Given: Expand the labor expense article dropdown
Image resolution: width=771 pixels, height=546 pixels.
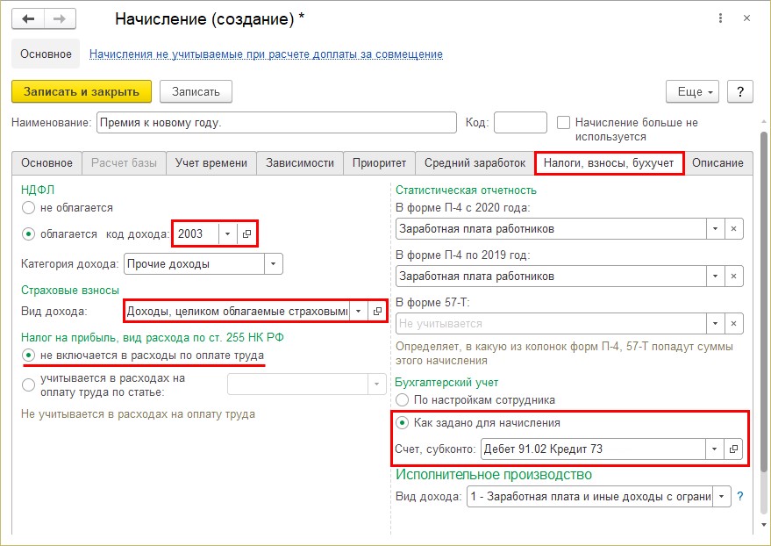Looking at the screenshot, I should pos(376,384).
